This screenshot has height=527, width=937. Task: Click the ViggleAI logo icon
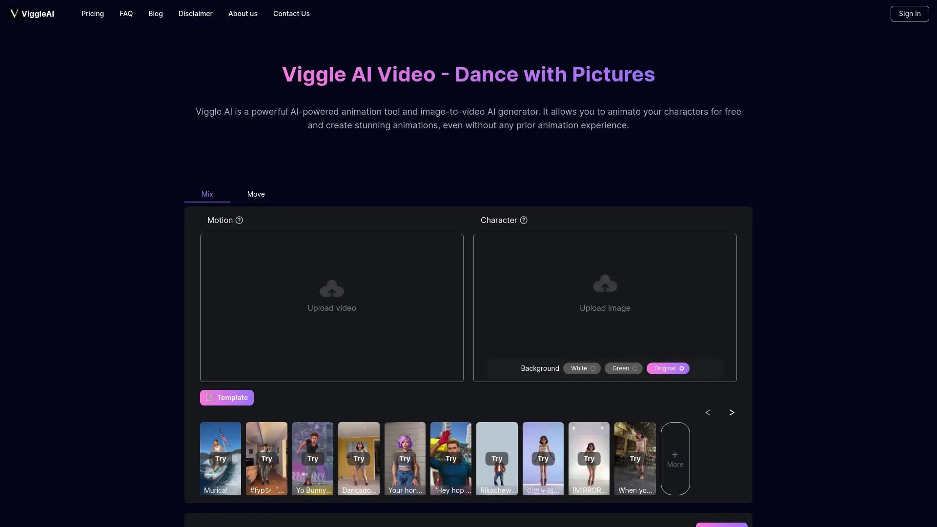[x=14, y=13]
